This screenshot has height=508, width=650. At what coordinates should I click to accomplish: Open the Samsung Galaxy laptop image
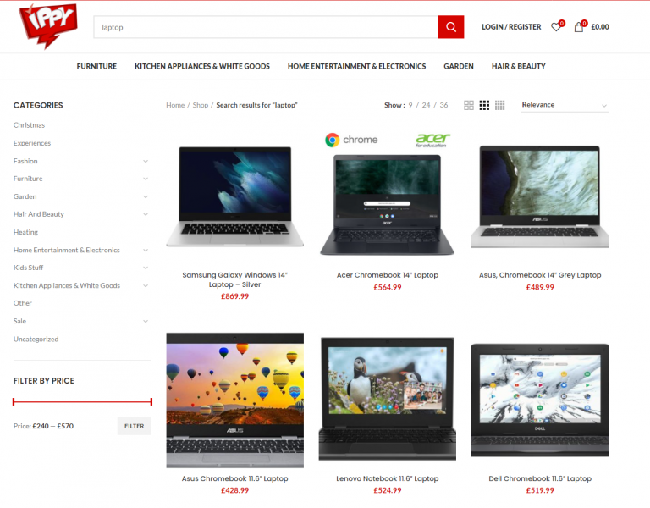[x=234, y=196]
